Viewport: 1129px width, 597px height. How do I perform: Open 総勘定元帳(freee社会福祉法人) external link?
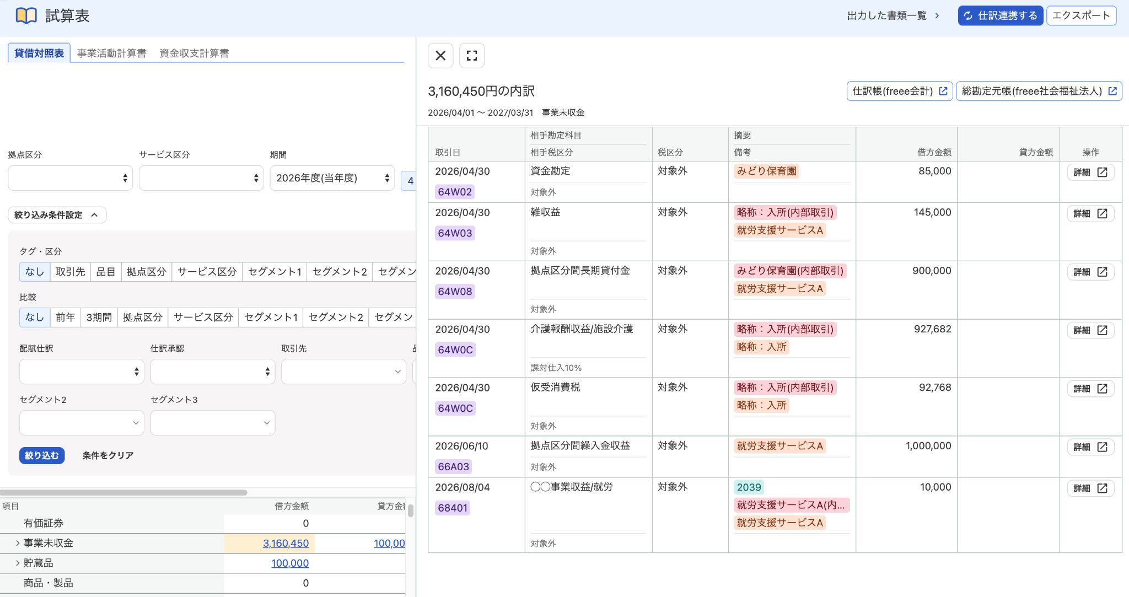pos(1039,91)
